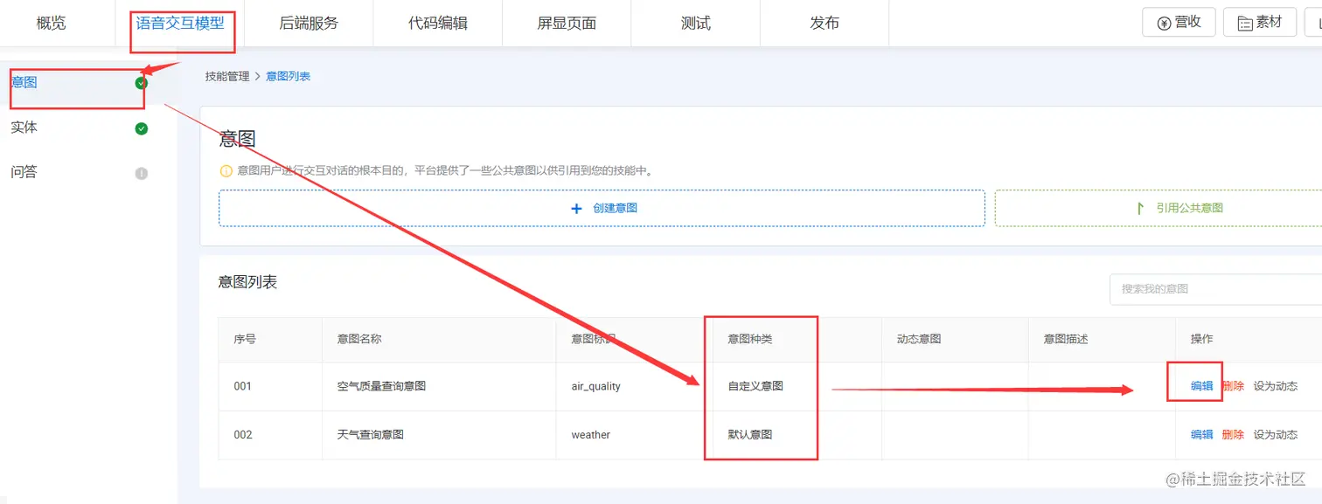Click the 营收 (revenue) coin icon
This screenshot has height=504, width=1322.
1163,22
